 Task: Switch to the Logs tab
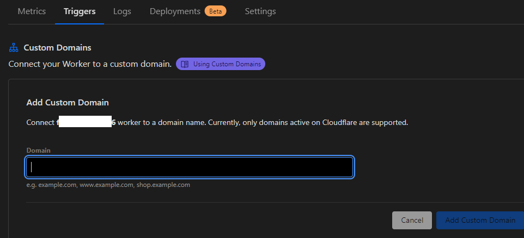[x=122, y=11]
